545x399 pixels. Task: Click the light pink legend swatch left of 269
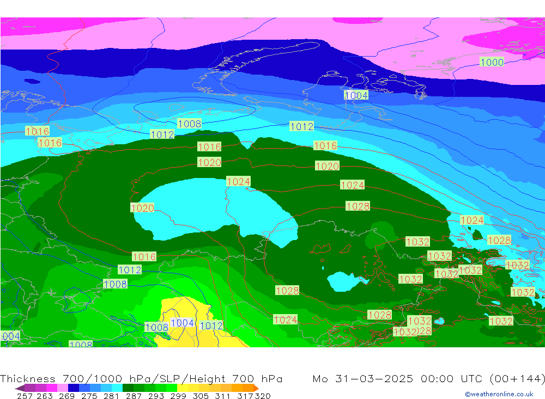[x=63, y=388]
